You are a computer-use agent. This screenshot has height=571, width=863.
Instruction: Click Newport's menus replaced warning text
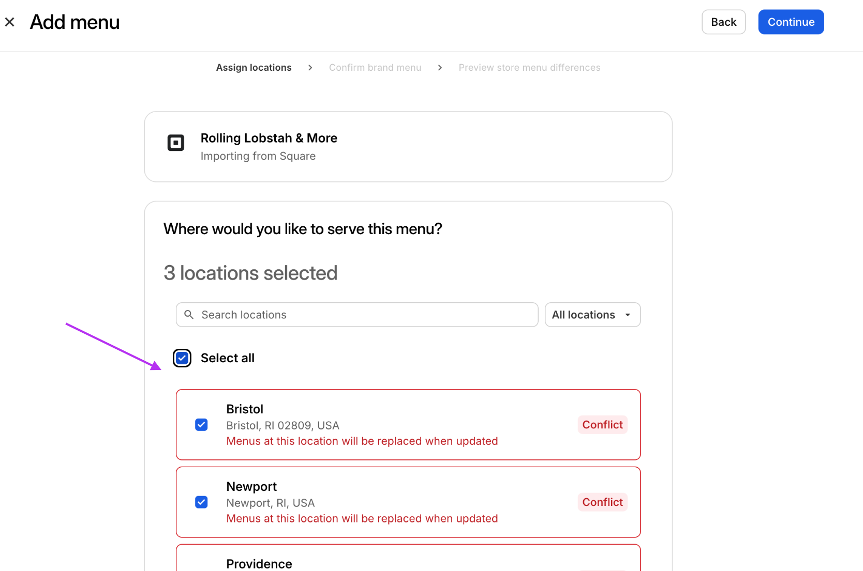(362, 519)
